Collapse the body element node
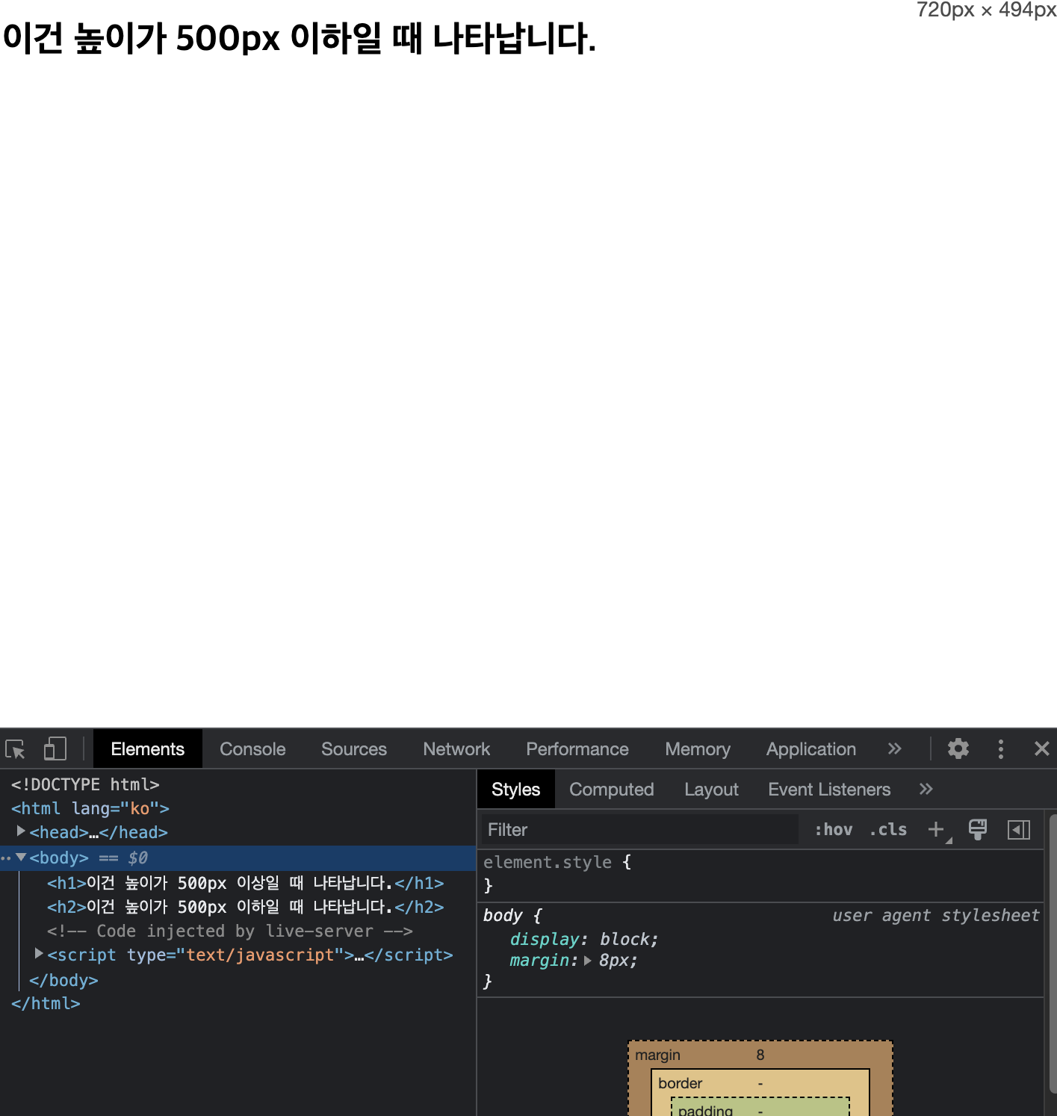The height and width of the screenshot is (1116, 1057). point(21,858)
